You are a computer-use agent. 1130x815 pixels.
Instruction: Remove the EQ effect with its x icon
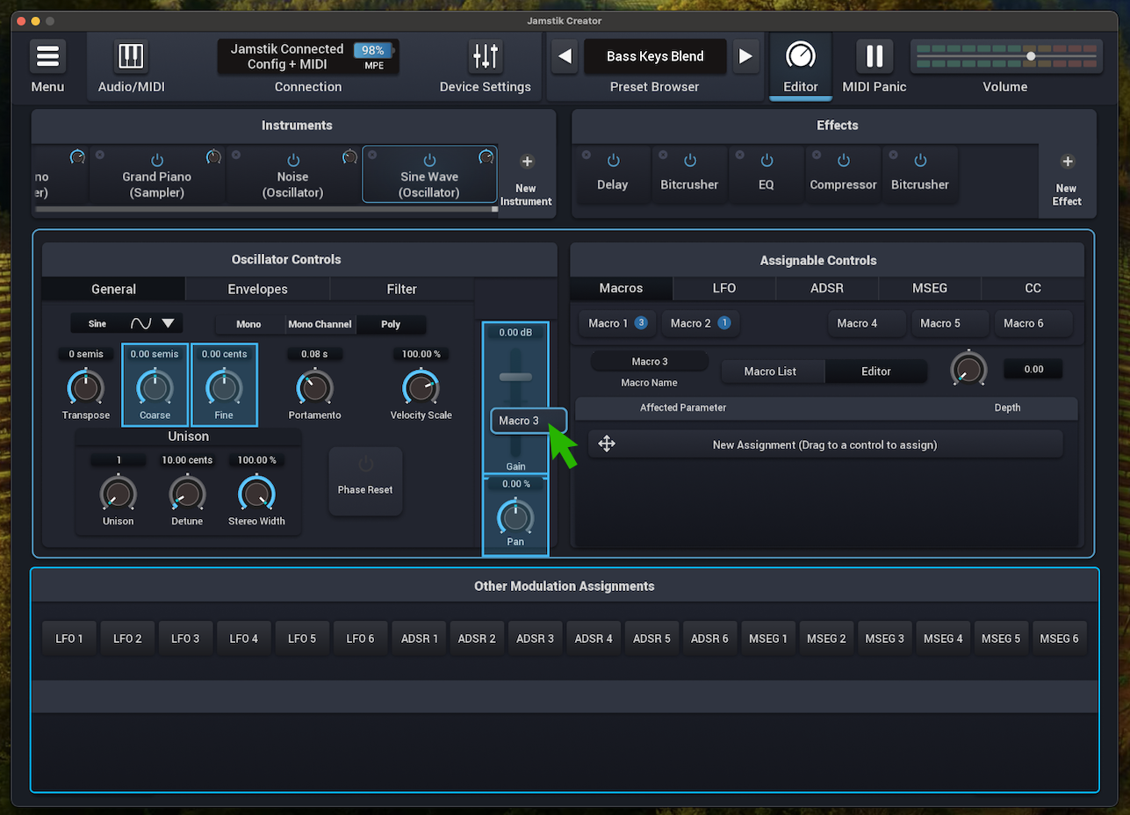coord(738,155)
